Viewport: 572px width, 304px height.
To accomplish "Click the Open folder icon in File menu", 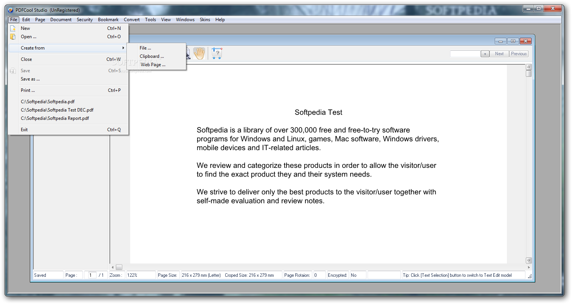I will (x=13, y=37).
